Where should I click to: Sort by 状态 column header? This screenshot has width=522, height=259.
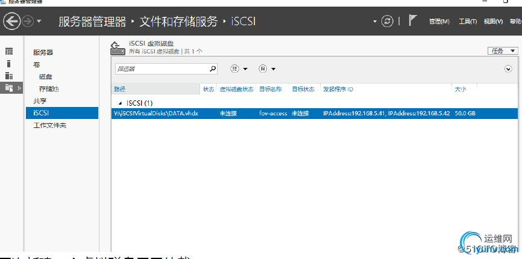[x=209, y=89]
